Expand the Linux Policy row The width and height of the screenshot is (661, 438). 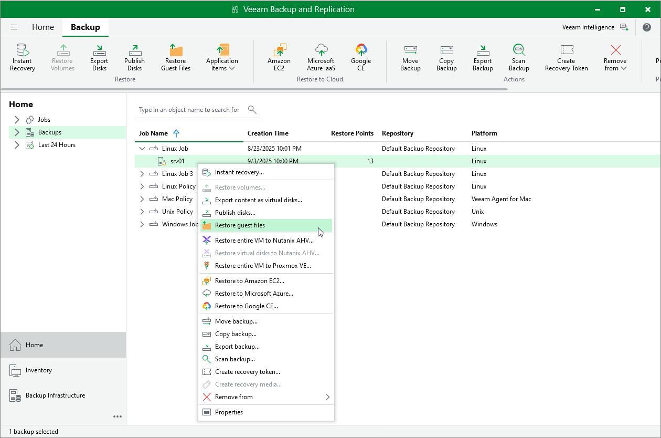tap(142, 186)
